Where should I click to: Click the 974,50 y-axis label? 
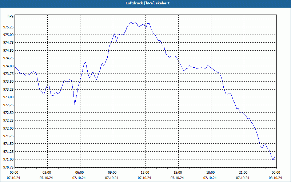pyautogui.click(x=8, y=51)
